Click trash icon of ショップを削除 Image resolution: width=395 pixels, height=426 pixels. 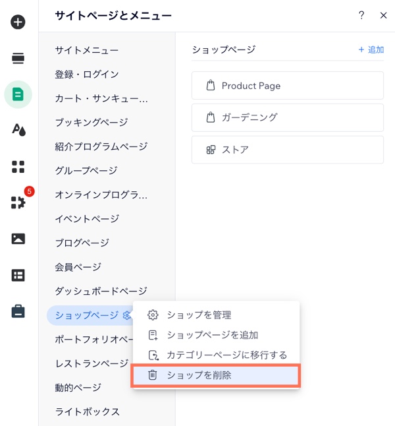point(153,375)
